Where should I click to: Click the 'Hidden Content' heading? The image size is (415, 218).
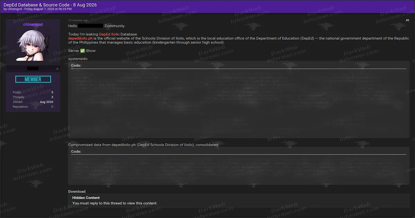[x=86, y=198]
